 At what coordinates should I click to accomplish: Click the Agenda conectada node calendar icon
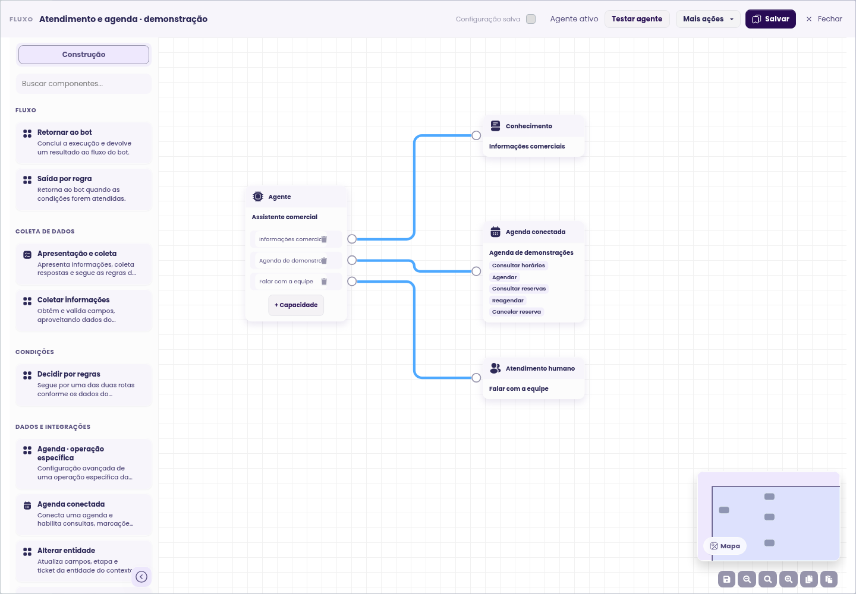pos(495,232)
